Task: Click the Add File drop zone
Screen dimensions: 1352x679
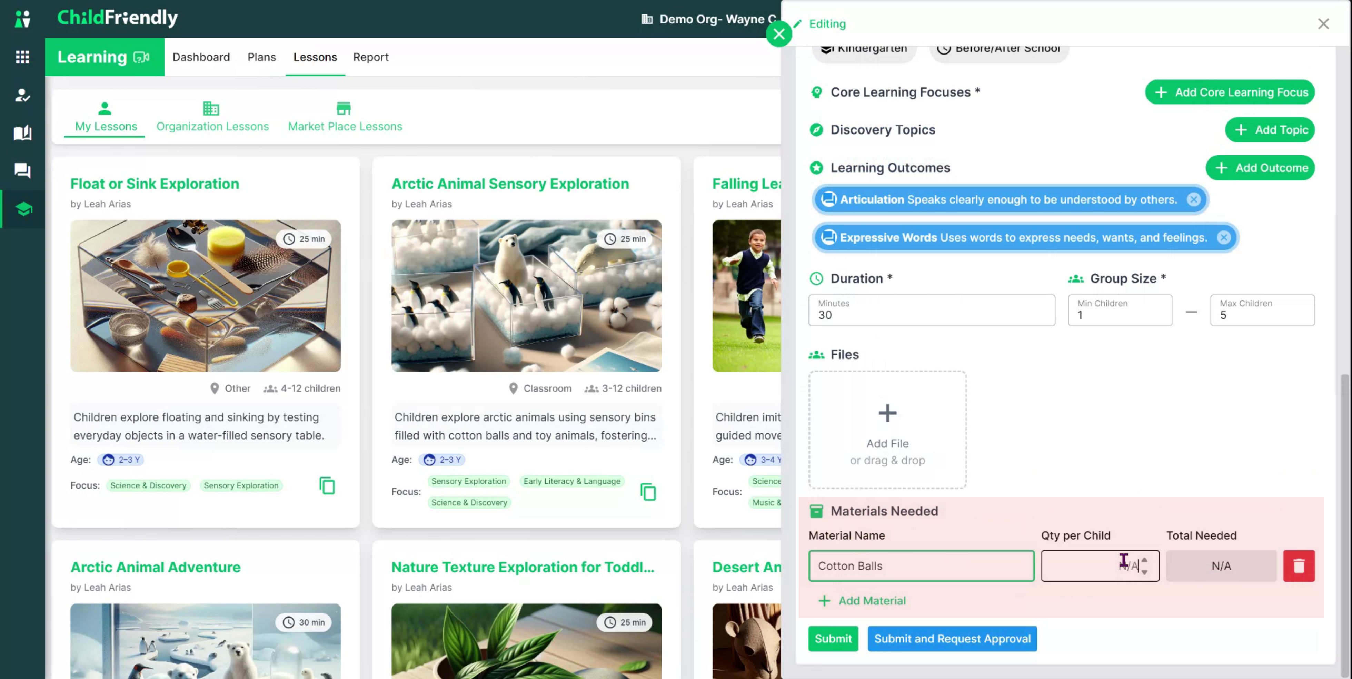Action: coord(887,430)
